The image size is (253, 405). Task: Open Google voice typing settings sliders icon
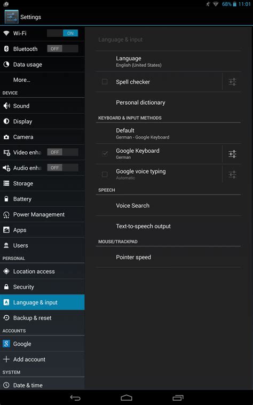[232, 175]
